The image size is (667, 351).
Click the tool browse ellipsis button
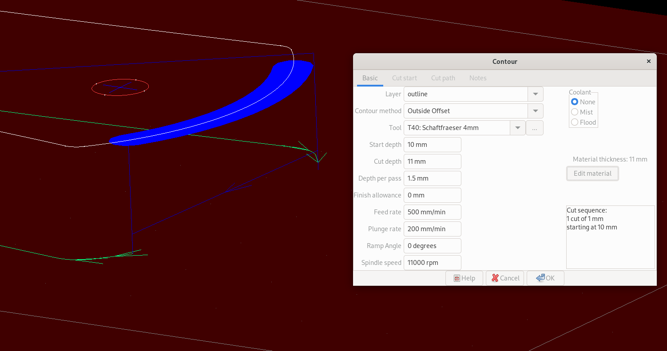(x=534, y=128)
